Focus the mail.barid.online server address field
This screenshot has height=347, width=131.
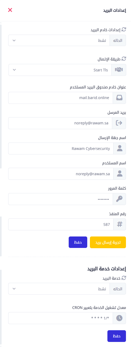point(61,98)
